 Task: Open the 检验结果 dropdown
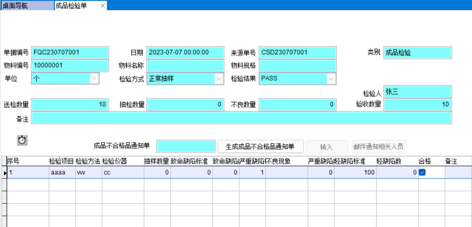[331, 79]
